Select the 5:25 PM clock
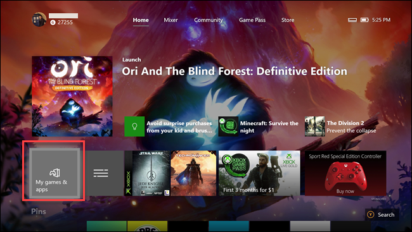Image resolution: width=412 pixels, height=232 pixels. [381, 20]
